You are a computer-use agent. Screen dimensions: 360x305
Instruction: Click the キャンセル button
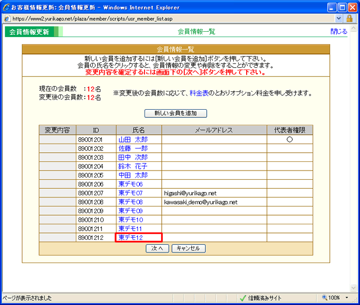click(x=189, y=249)
